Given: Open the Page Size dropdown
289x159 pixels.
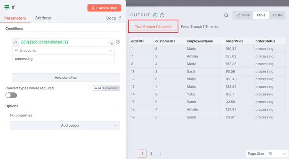Looking at the screenshot, I should [x=277, y=154].
